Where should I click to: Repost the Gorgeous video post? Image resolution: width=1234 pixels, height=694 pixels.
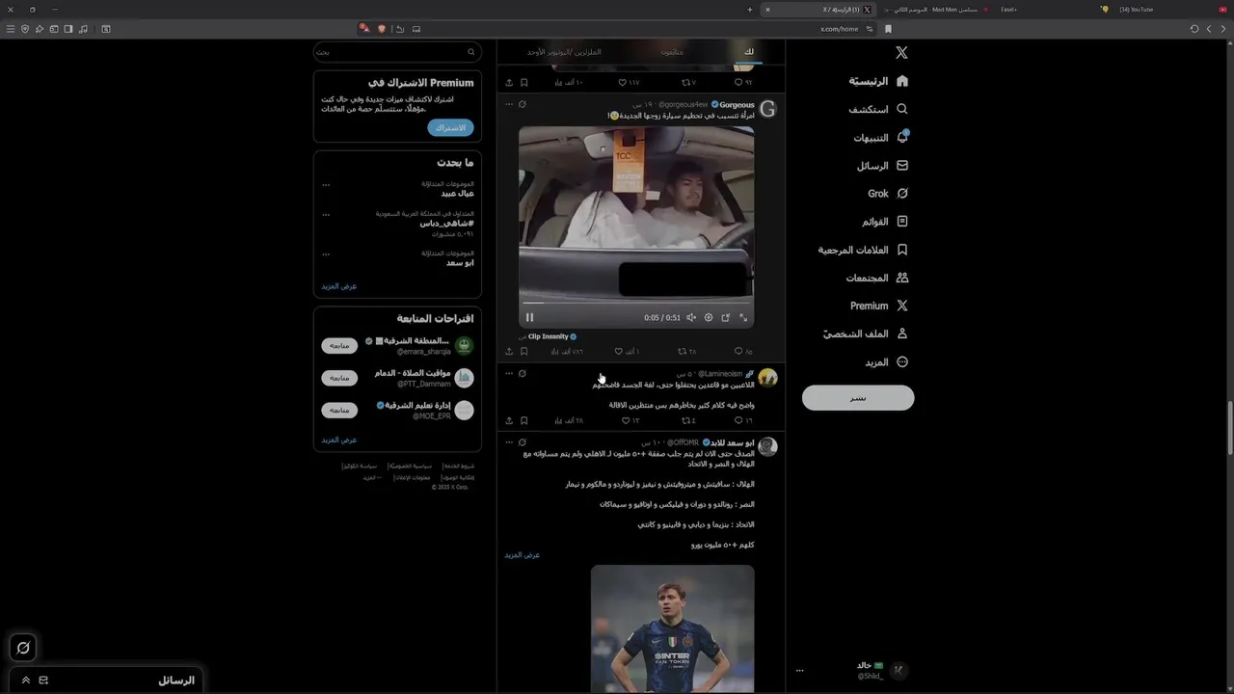tap(687, 351)
